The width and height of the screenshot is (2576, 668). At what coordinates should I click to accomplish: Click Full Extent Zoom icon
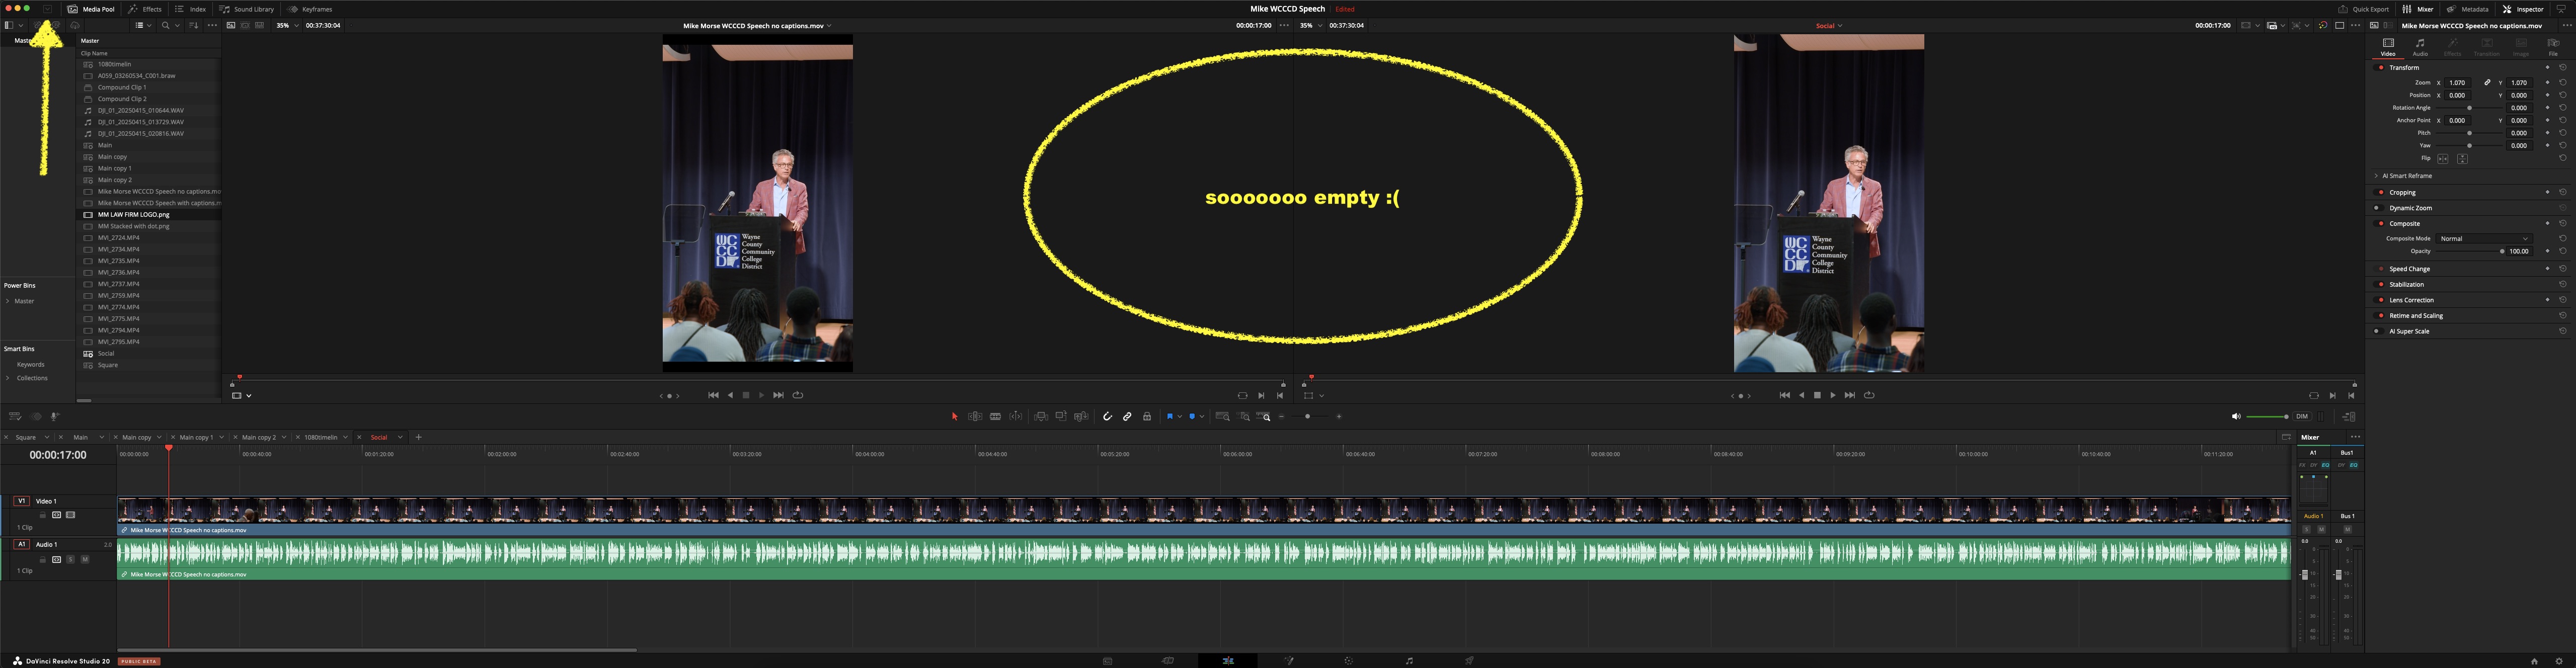point(1222,417)
